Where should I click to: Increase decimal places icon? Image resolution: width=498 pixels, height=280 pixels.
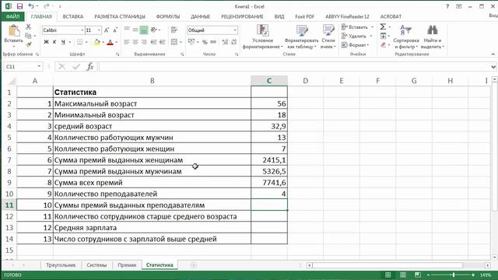tap(225, 42)
